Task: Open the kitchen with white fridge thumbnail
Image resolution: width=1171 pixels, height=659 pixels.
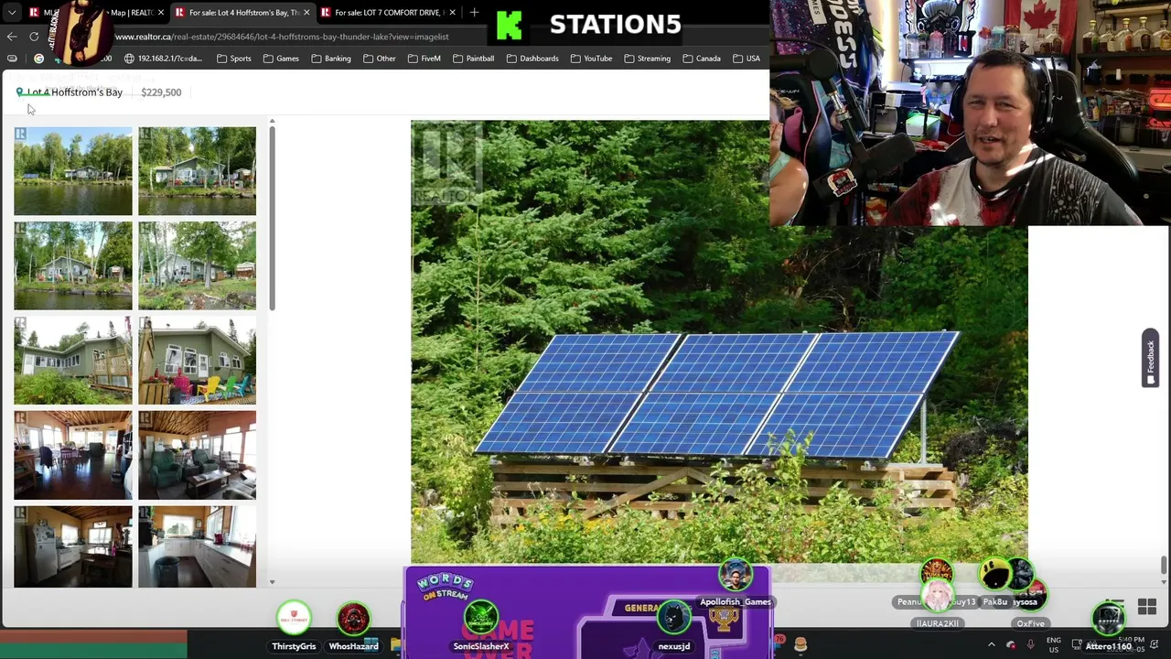Action: pyautogui.click(x=73, y=546)
